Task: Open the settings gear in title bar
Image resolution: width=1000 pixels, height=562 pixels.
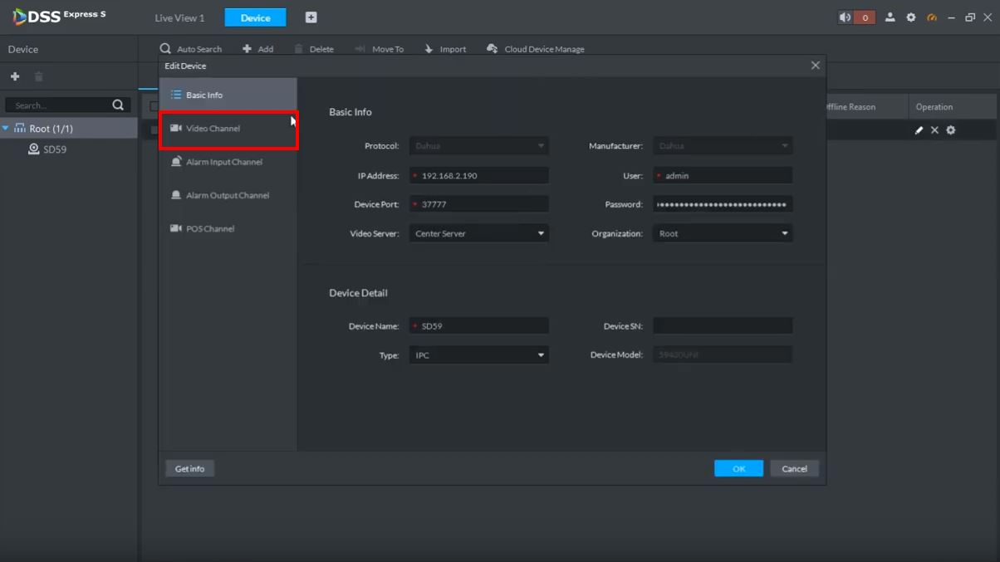Action: click(911, 17)
